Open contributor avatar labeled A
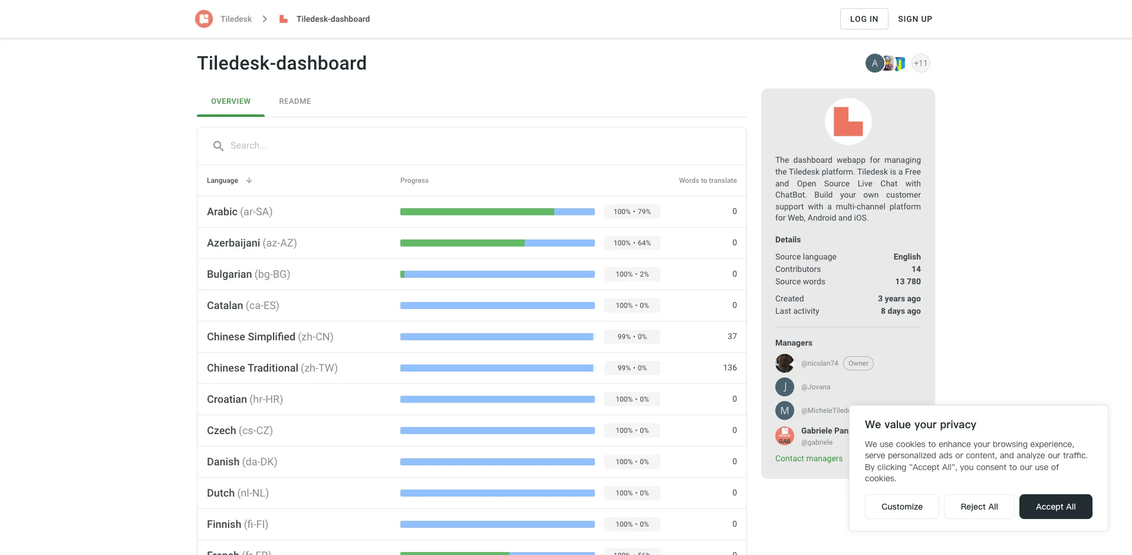This screenshot has width=1132, height=555. click(874, 63)
